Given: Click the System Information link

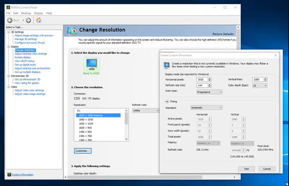Looking at the screenshot, I should click(22, 174).
